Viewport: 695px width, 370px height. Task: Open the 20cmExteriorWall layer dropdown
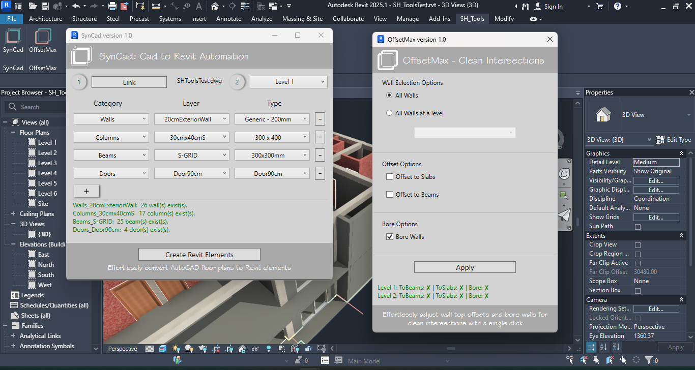click(192, 119)
